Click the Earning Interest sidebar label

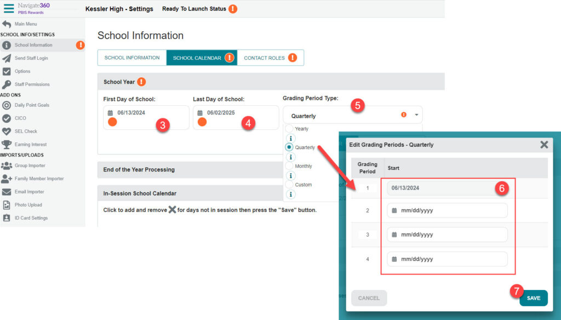pyautogui.click(x=31, y=145)
